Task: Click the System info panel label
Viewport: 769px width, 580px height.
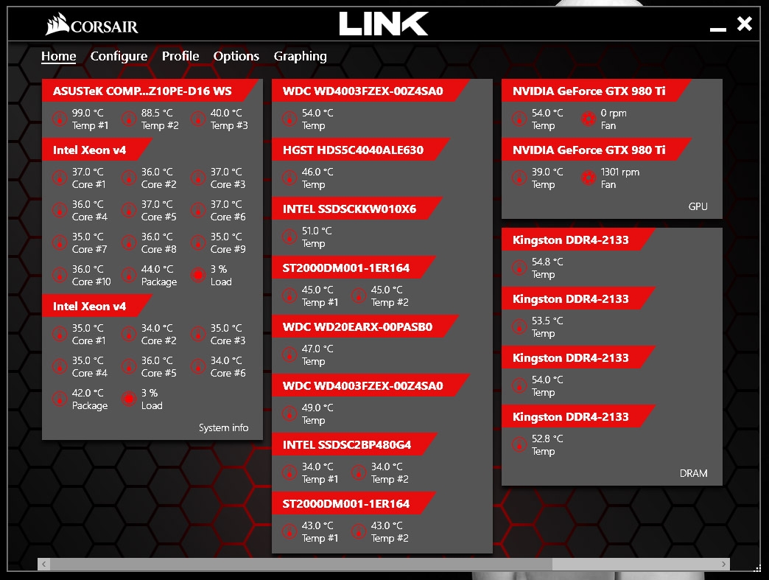Action: point(223,428)
